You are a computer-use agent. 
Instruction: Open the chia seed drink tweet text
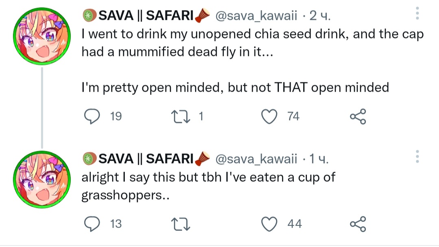tap(252, 43)
